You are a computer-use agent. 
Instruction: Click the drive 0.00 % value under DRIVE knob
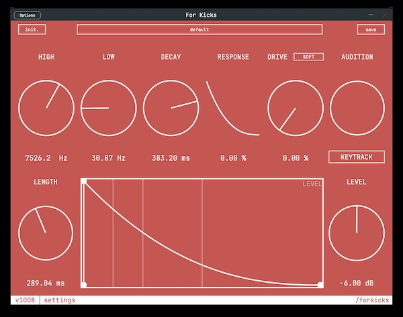[x=296, y=158]
